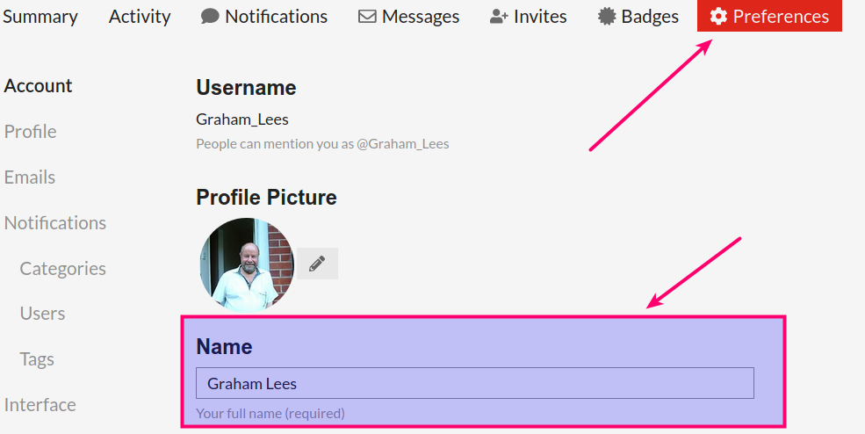Open Emails preferences section
The height and width of the screenshot is (434, 865).
[x=30, y=177]
